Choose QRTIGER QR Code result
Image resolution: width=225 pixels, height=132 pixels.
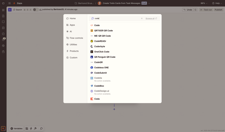click(124, 31)
